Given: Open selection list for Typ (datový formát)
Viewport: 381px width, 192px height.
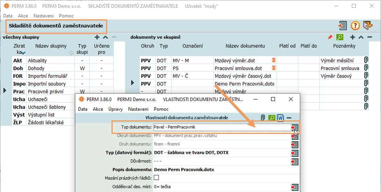Looking at the screenshot, I should pyautogui.click(x=295, y=153).
